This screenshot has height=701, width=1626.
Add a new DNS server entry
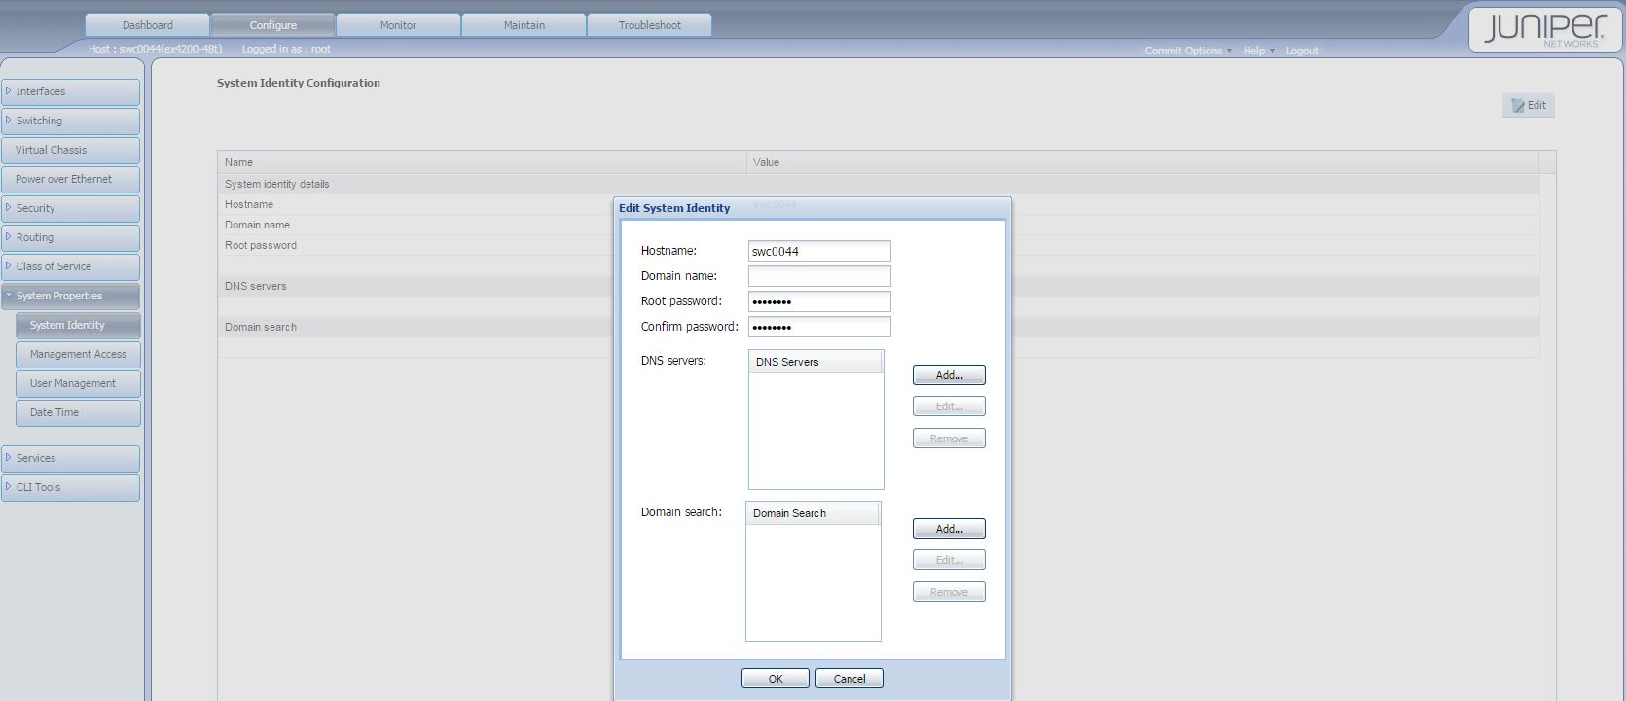tap(949, 375)
